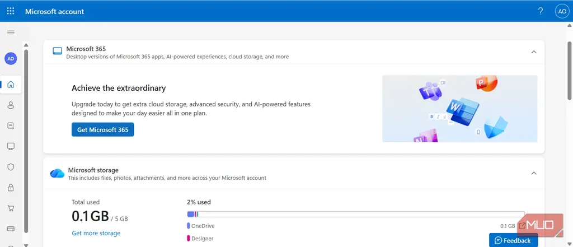This screenshot has width=573, height=247.
Task: Click the sidebar scrollbar up arrow
Action: click(26, 45)
